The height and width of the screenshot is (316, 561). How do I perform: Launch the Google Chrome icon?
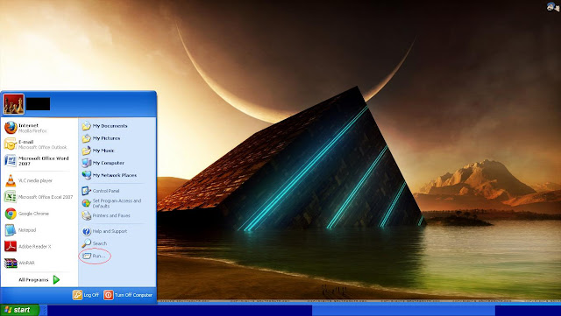click(x=11, y=214)
